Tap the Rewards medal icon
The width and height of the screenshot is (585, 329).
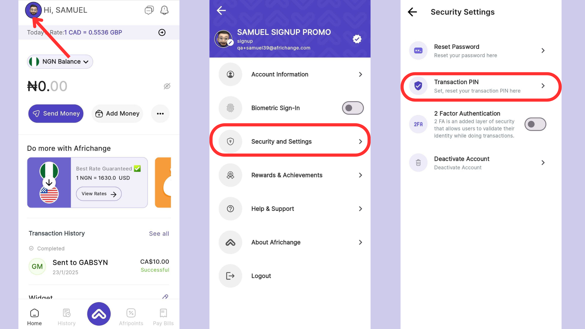pyautogui.click(x=230, y=175)
